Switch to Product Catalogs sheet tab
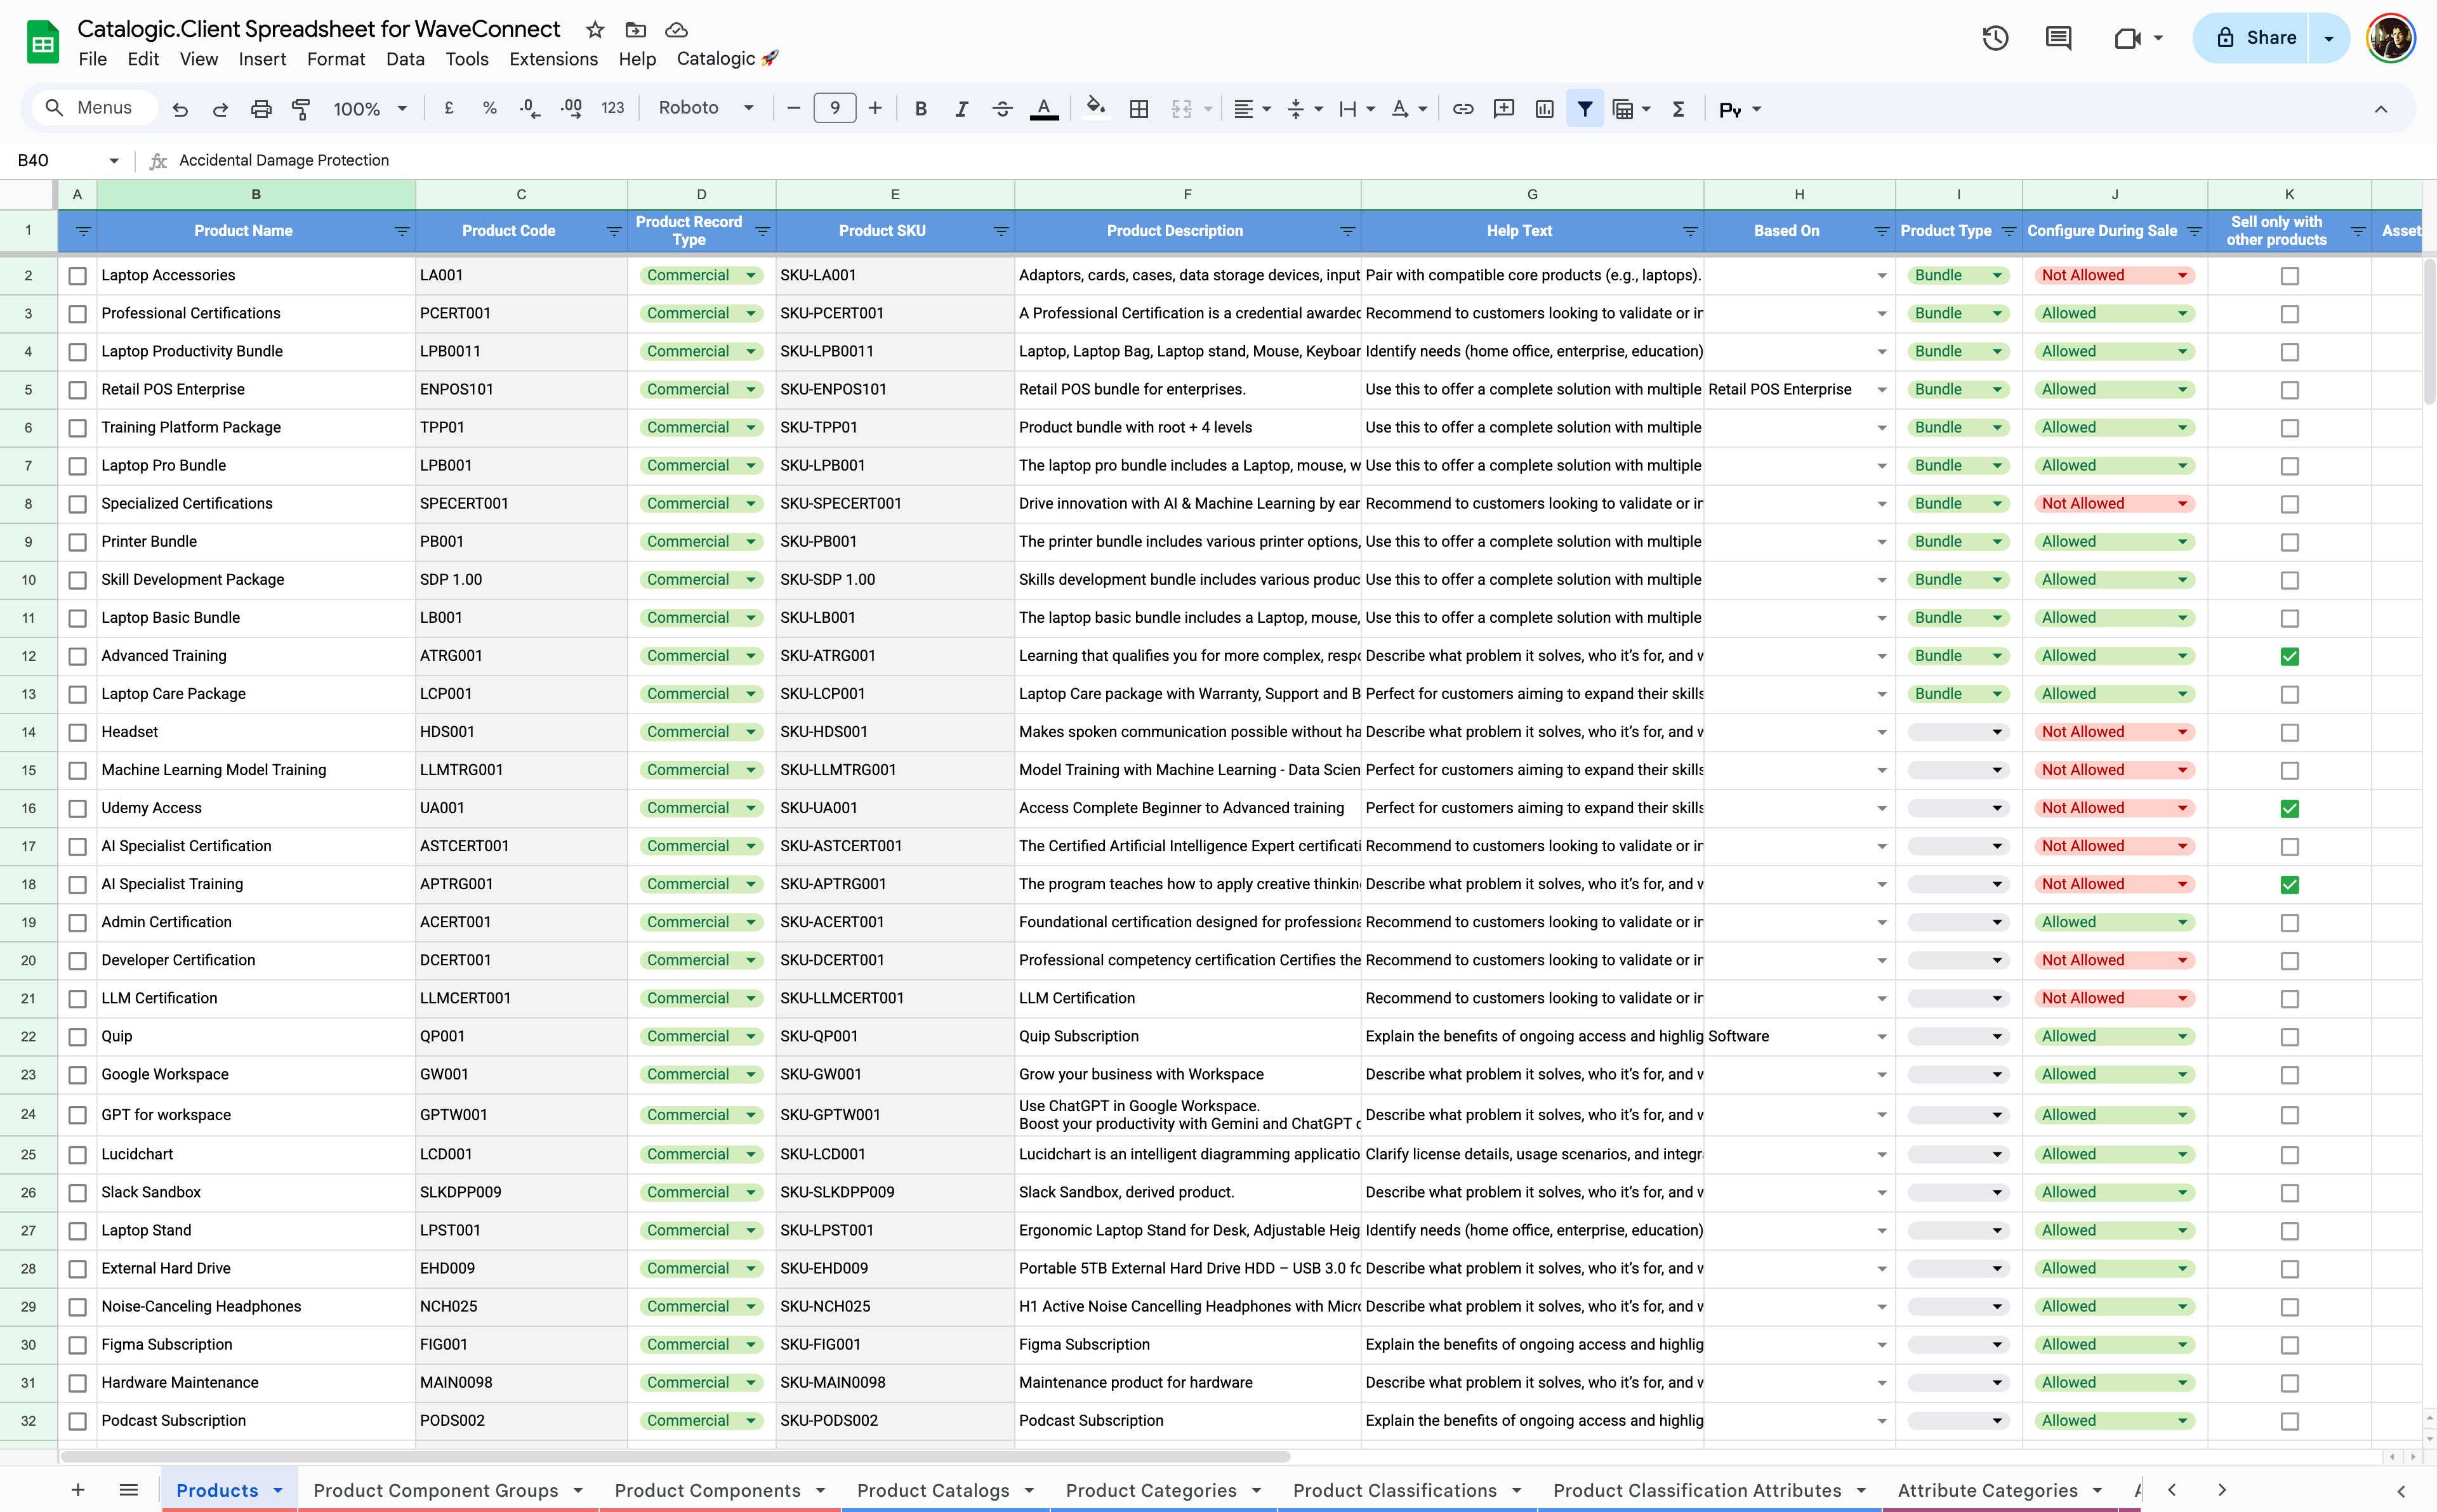Screen dimensions: 2437x1512 click(x=932, y=1490)
